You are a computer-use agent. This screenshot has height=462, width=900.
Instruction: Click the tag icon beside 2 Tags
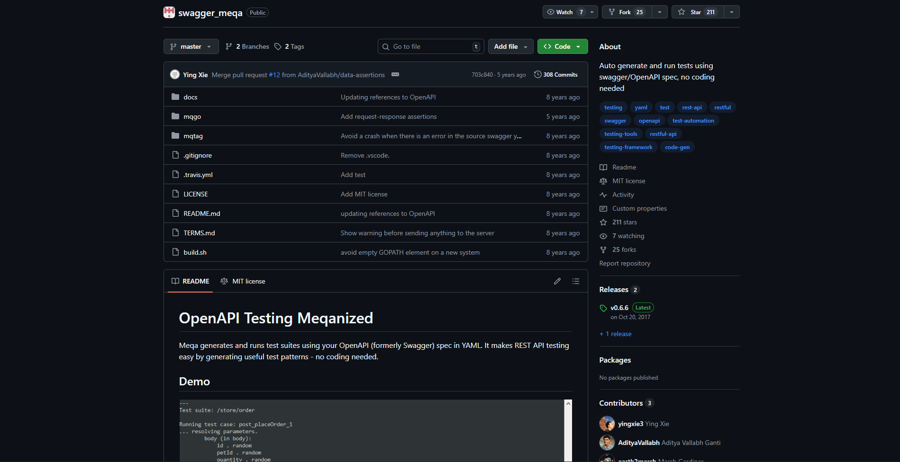tap(278, 46)
